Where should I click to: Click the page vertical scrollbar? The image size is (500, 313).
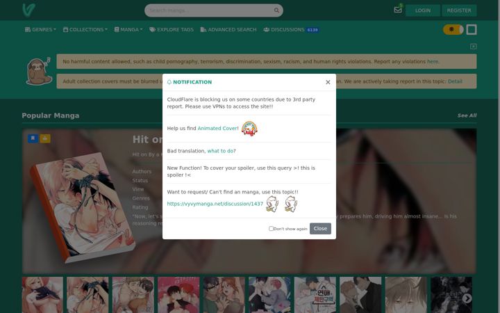tap(498, 156)
